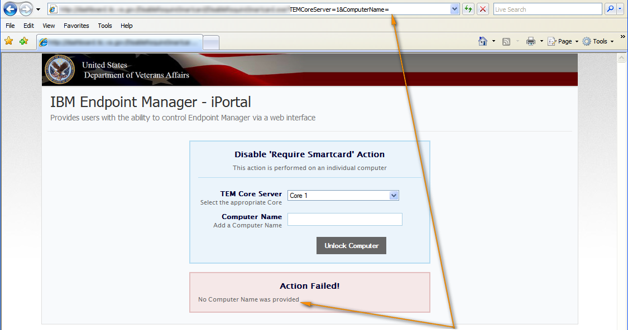Show more toolbar commands chevron

623,36
